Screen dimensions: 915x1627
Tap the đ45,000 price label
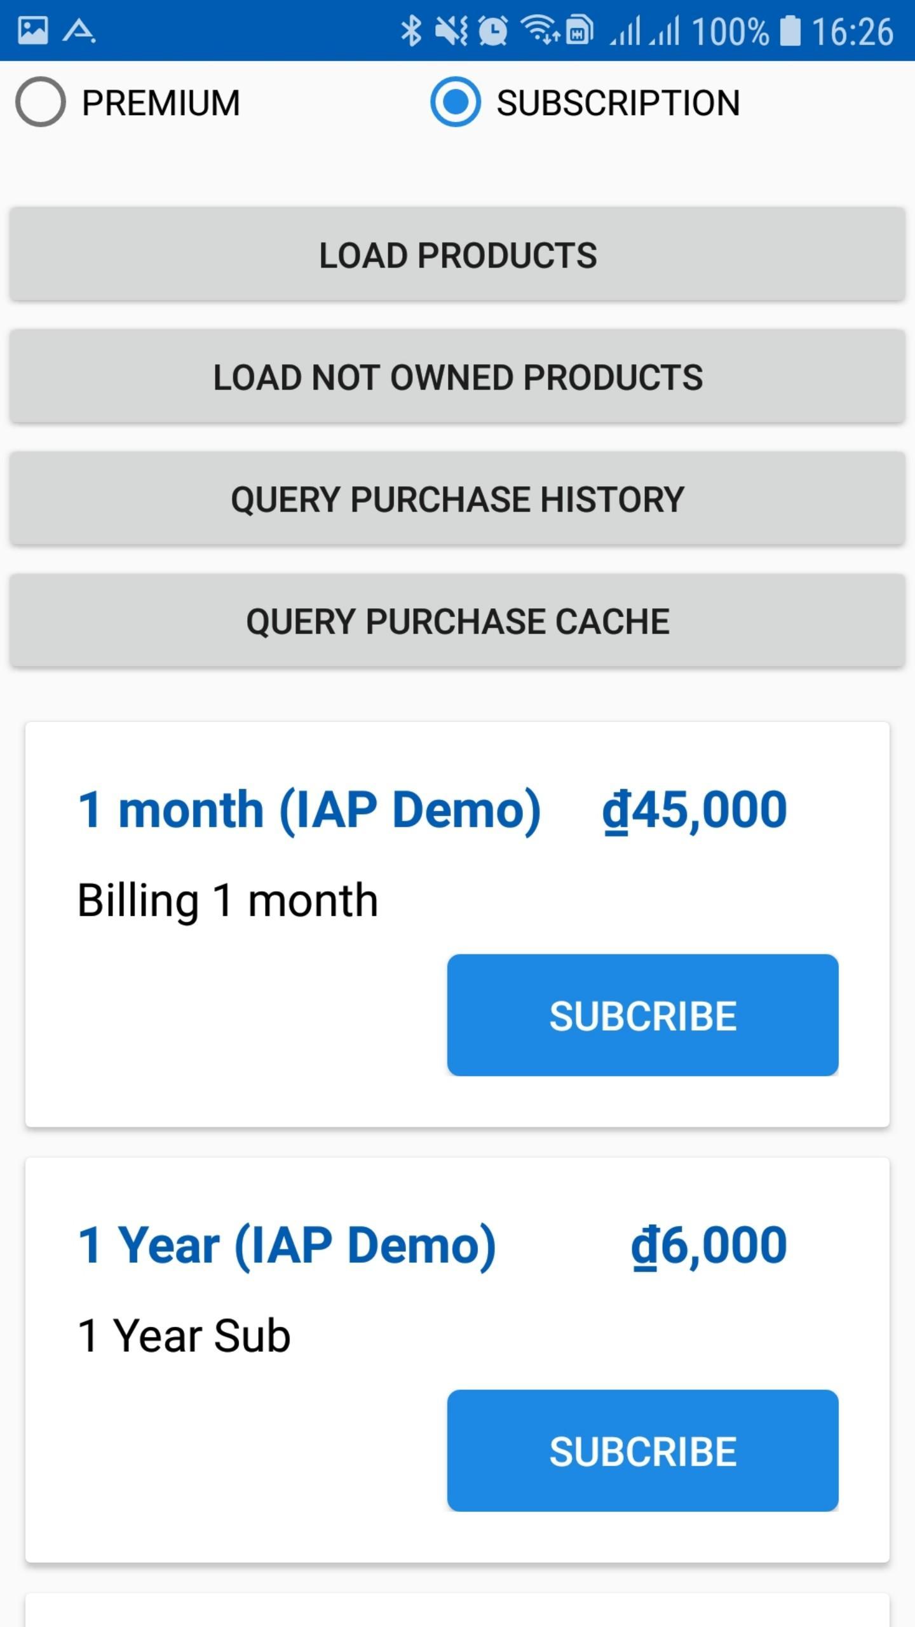(x=695, y=810)
